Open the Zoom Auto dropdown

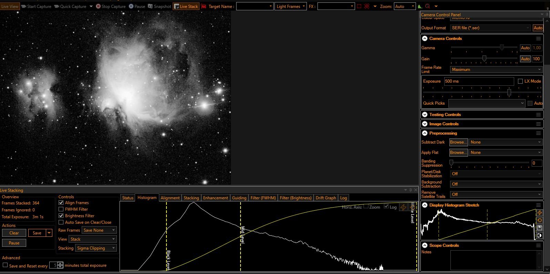405,6
